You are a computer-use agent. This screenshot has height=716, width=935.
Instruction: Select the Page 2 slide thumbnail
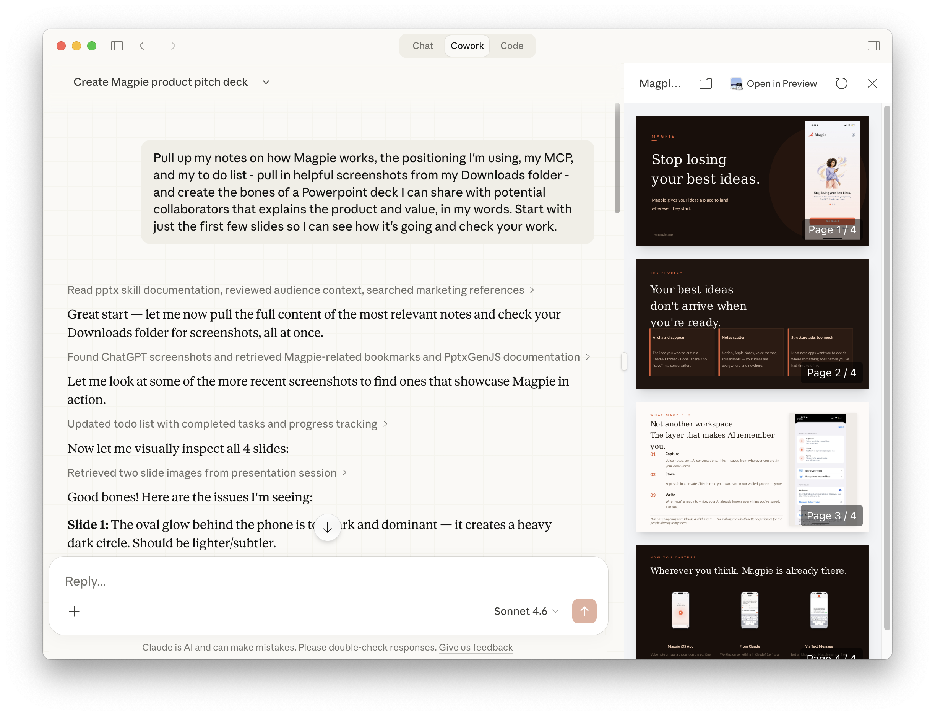(x=752, y=324)
